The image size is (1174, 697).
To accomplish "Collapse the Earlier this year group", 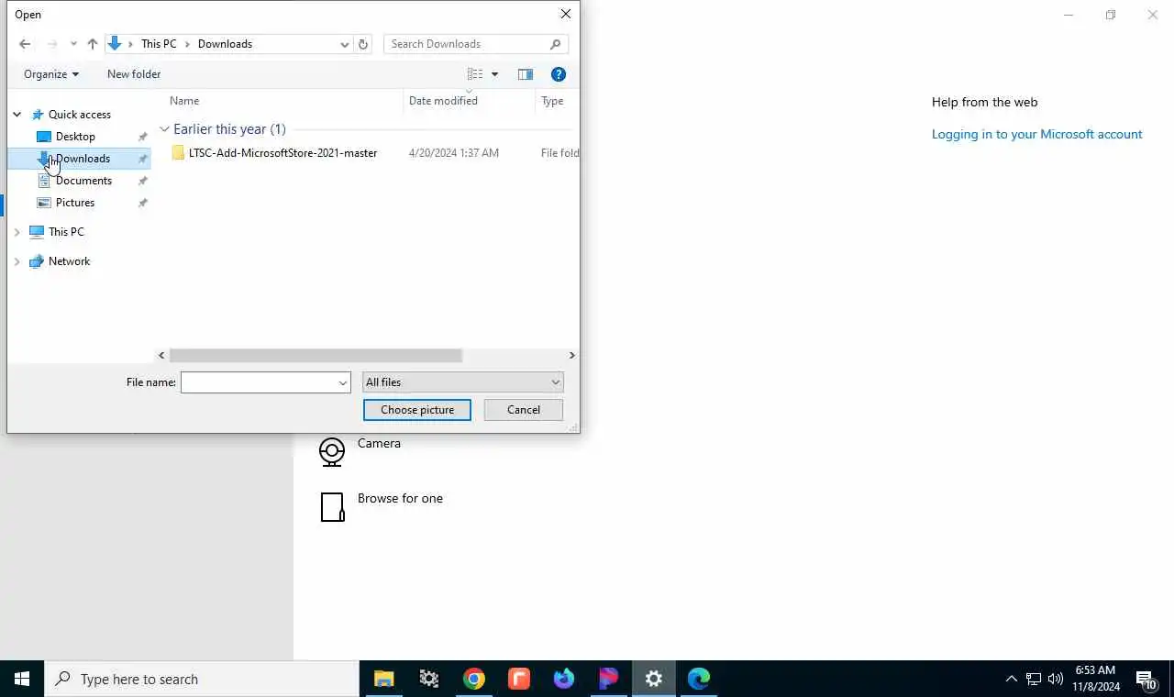I will click(x=164, y=129).
